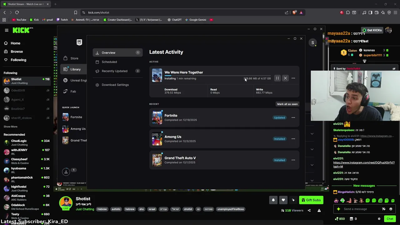Open ChudLogic recommended channel

27,142
